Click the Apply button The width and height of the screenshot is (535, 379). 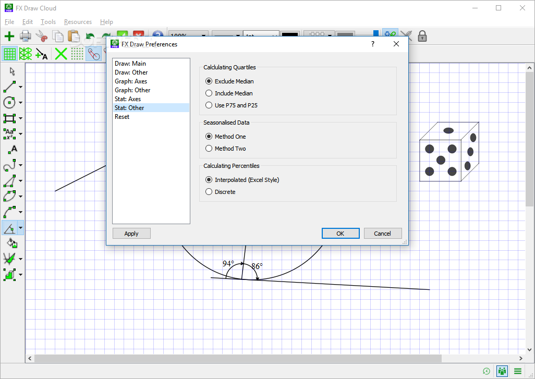coord(131,234)
